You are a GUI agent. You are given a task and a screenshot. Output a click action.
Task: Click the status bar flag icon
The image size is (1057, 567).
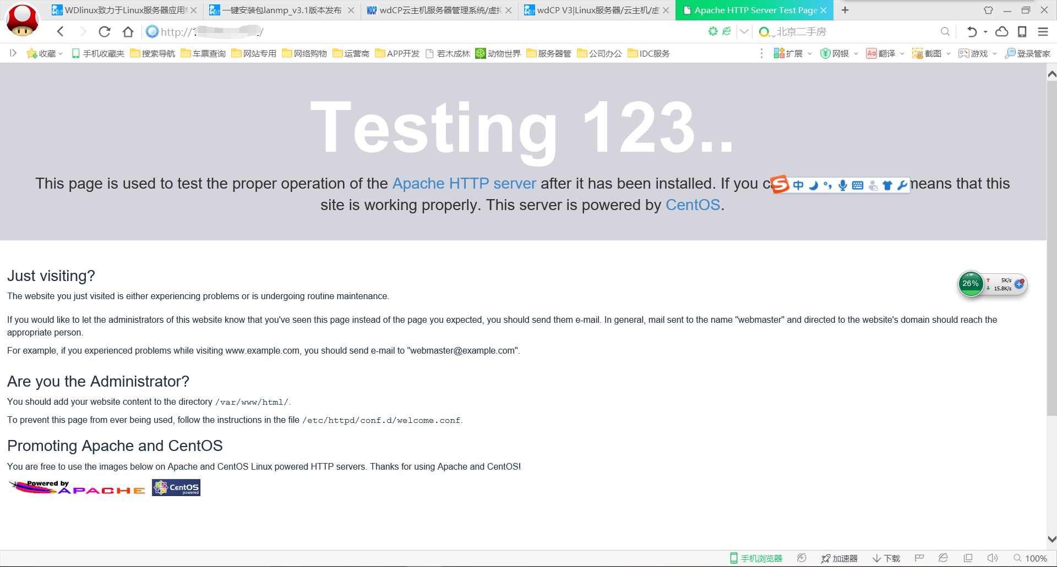(919, 558)
